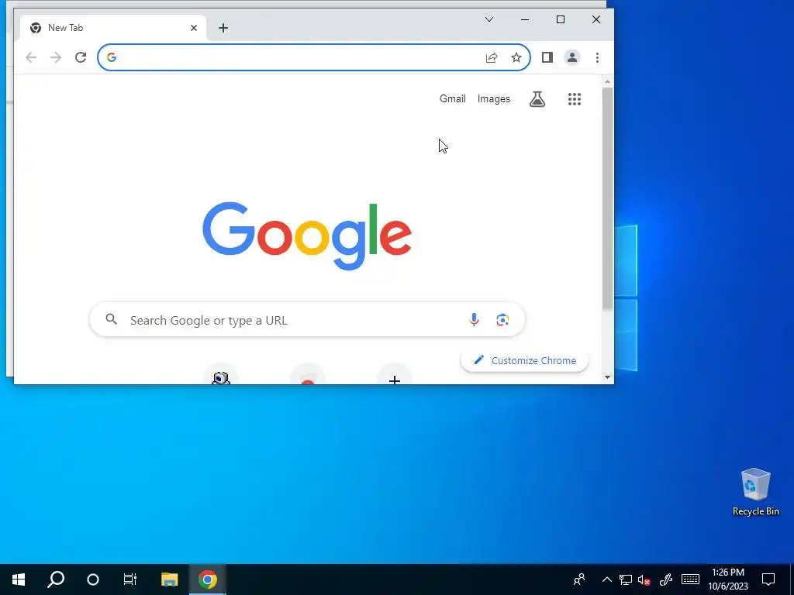This screenshot has height=595, width=794.
Task: Open the Gmail link
Action: tap(452, 99)
